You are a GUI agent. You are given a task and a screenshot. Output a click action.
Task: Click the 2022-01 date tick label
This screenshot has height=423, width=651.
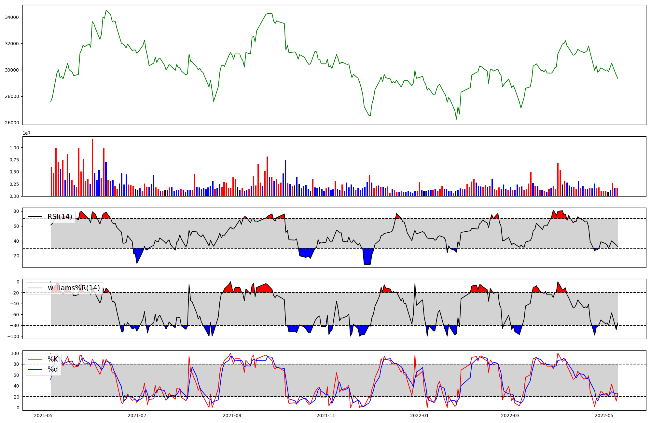point(420,416)
